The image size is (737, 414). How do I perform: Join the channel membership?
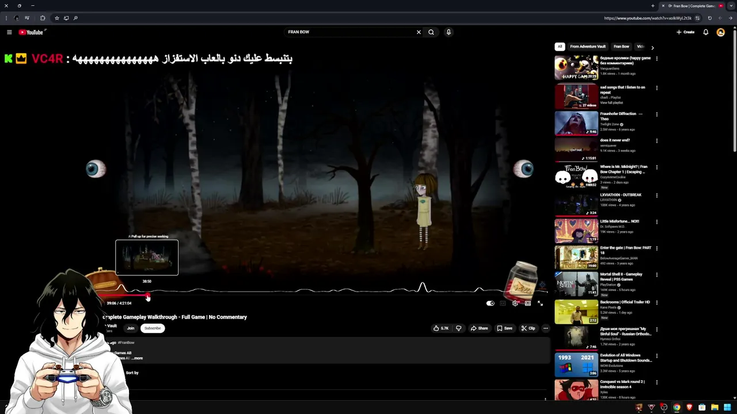[131, 328]
